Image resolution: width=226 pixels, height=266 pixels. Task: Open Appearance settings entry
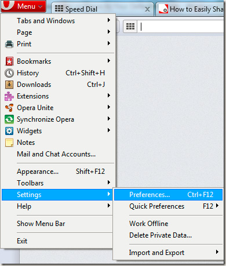(58, 172)
